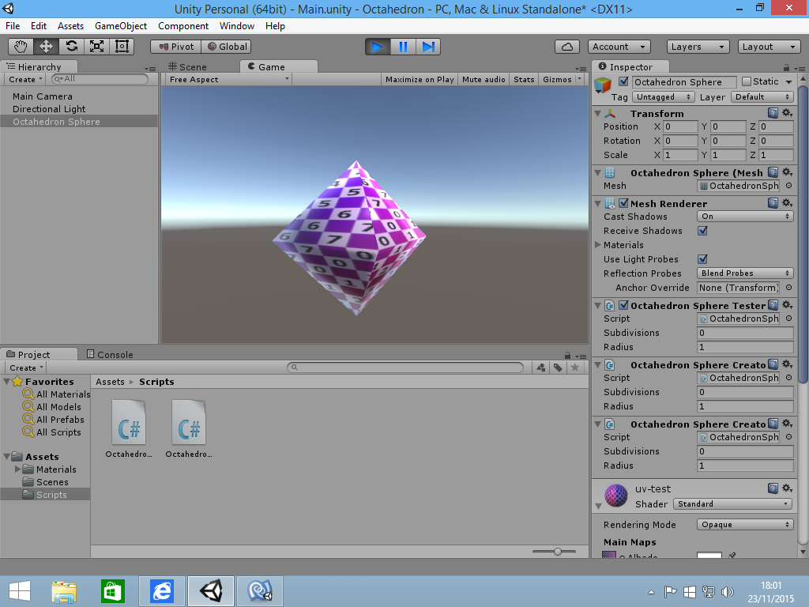Select the Move tool
The height and width of the screenshot is (607, 809).
tap(45, 46)
